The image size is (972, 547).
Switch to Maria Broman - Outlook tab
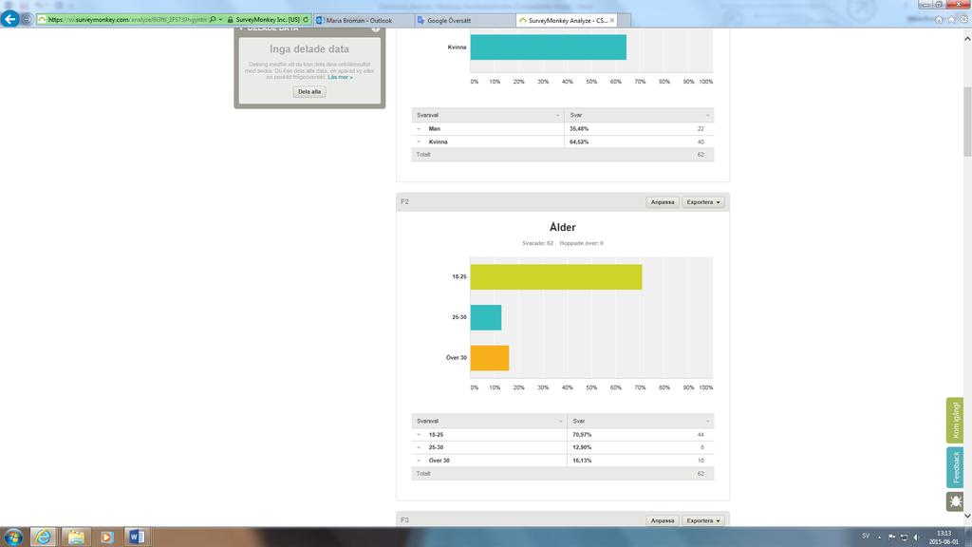pos(364,21)
